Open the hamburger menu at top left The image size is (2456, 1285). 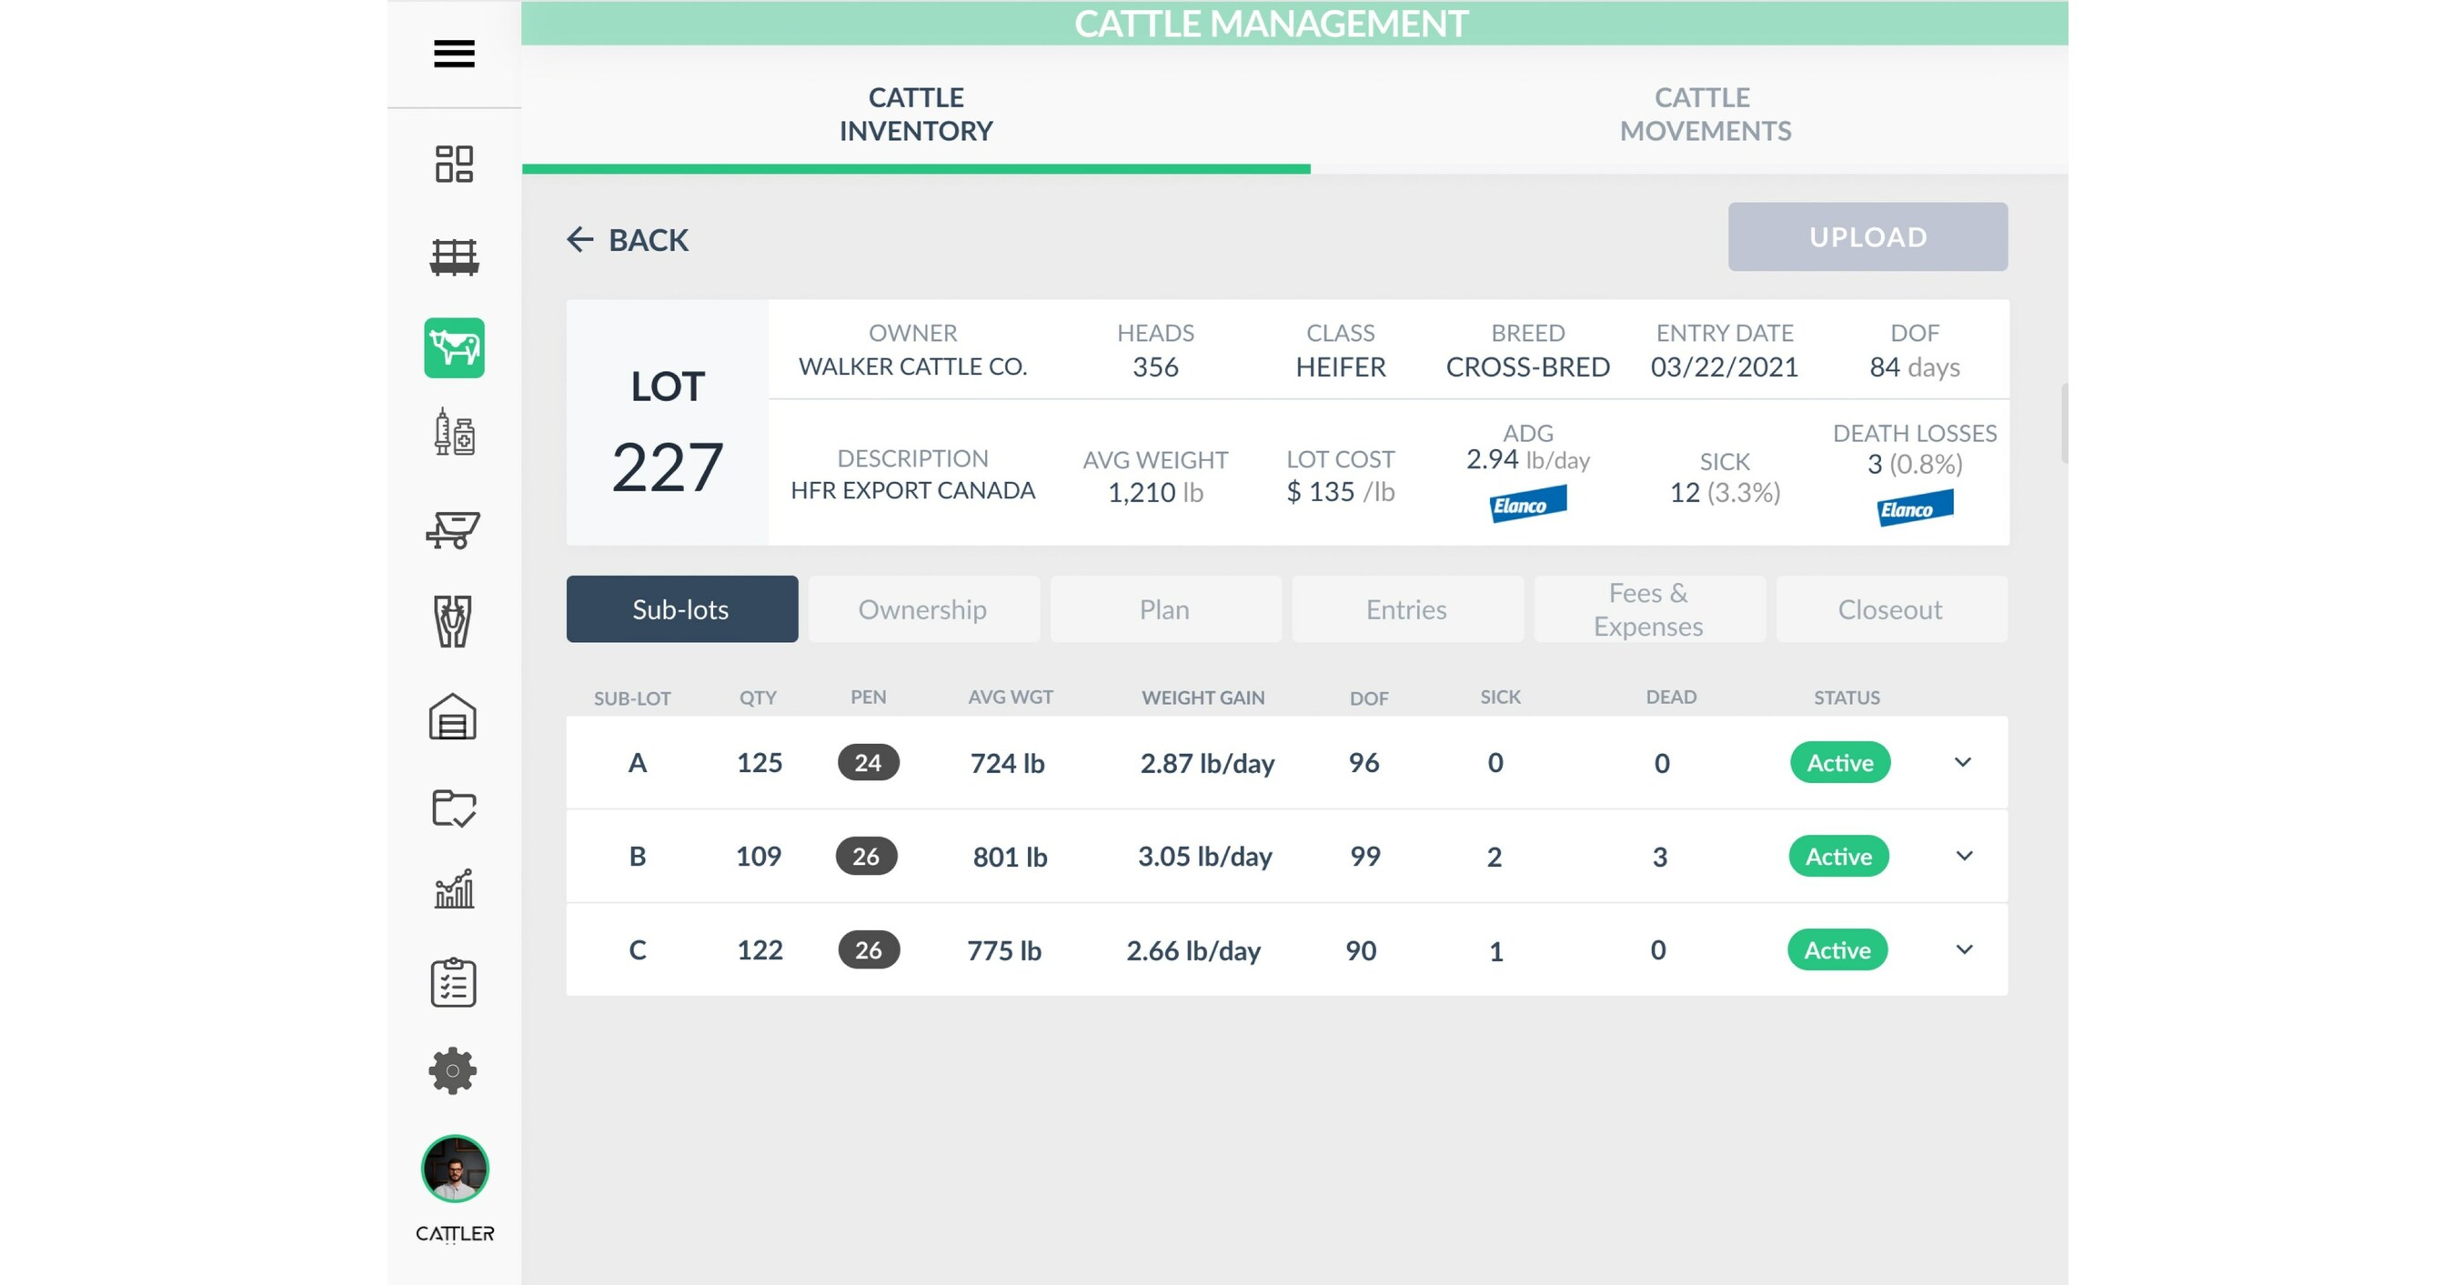click(x=454, y=55)
